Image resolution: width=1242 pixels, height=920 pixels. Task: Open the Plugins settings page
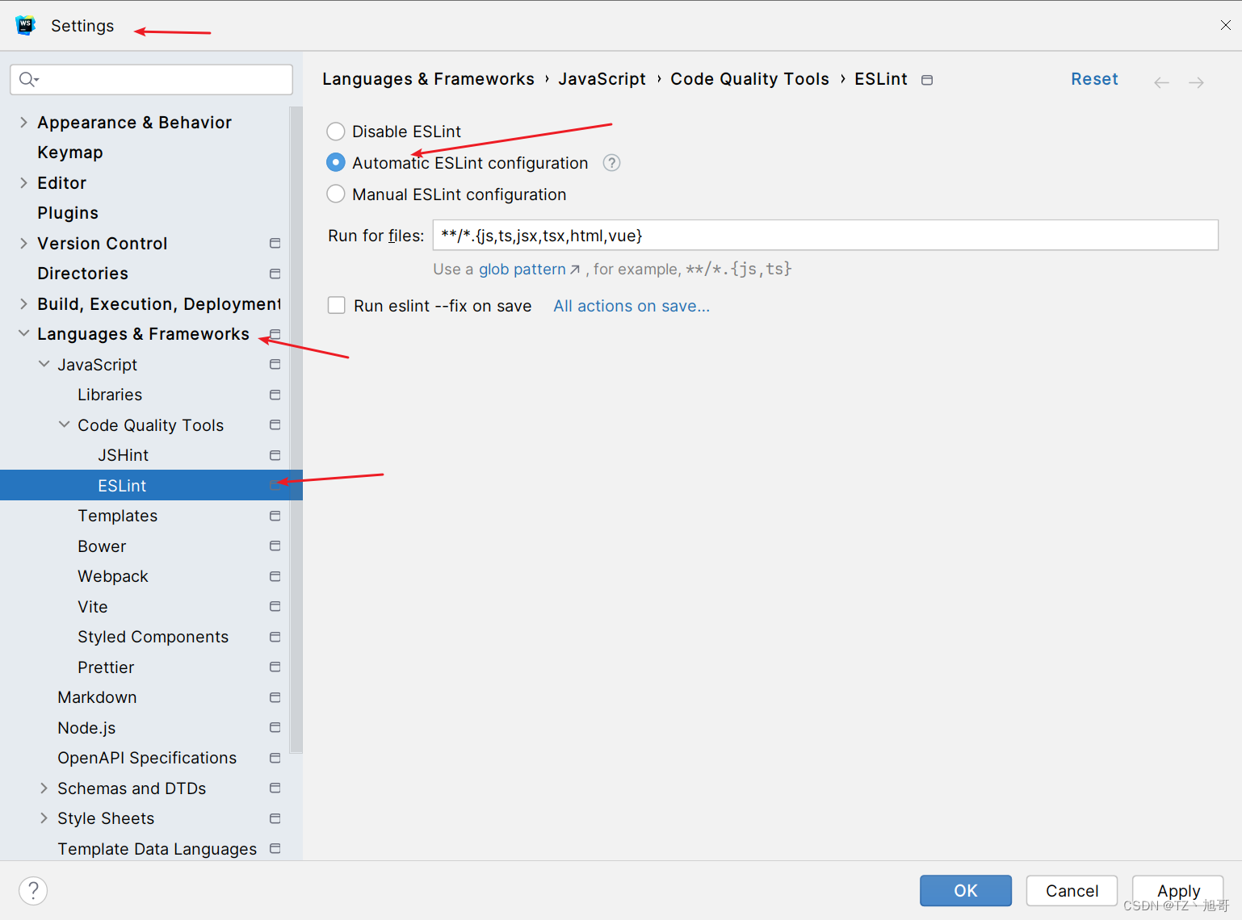(x=68, y=213)
